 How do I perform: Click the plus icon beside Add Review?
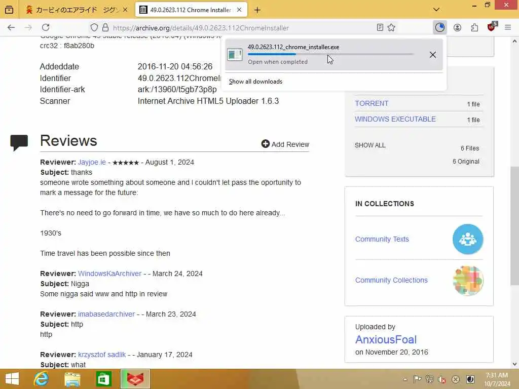click(x=265, y=143)
